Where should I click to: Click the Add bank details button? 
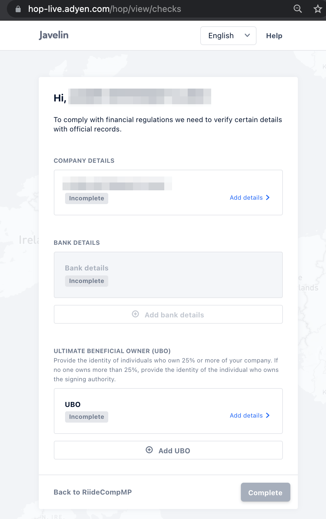pos(168,314)
